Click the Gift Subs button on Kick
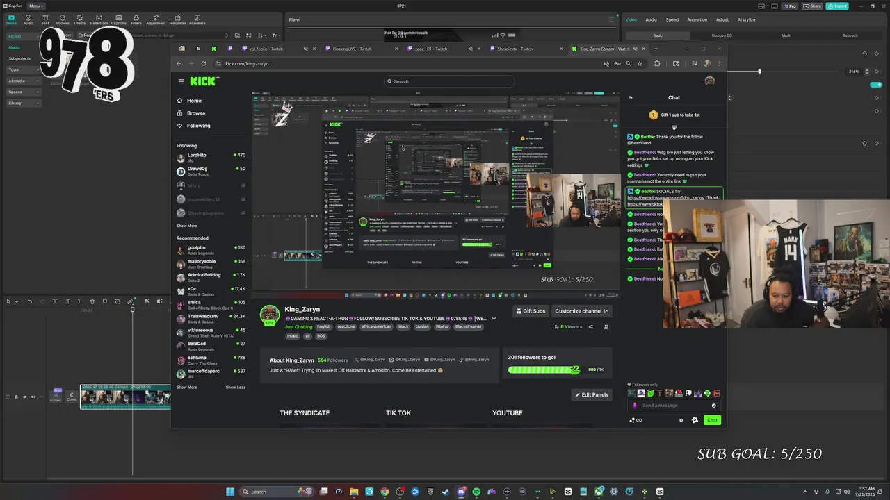This screenshot has width=890, height=500. 531,311
